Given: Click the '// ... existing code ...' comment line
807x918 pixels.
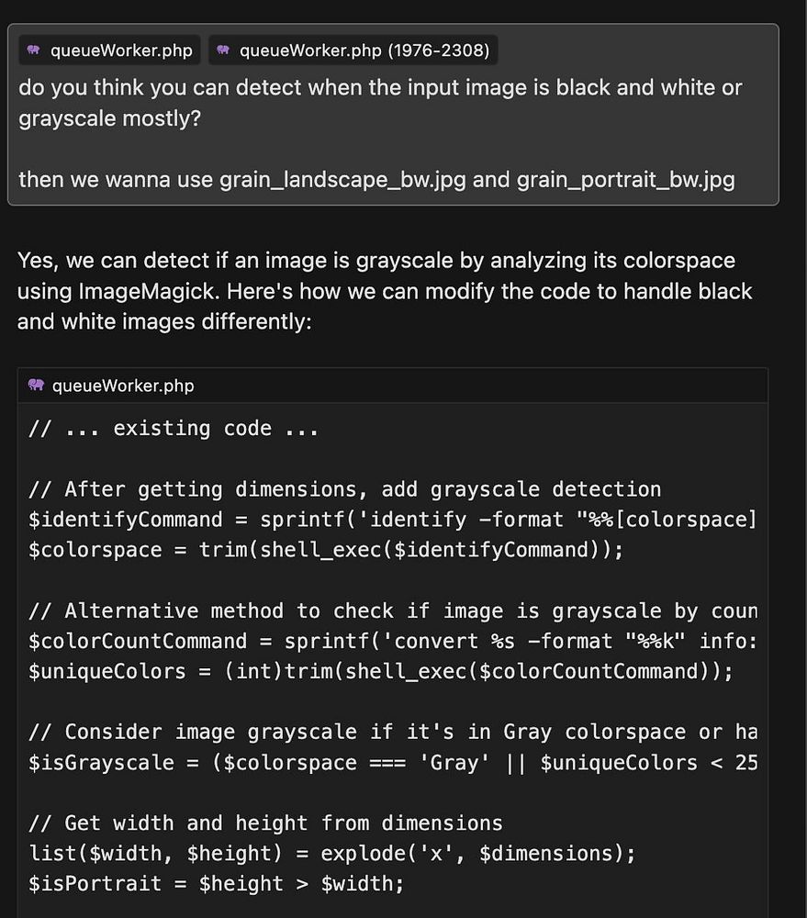Looking at the screenshot, I should pyautogui.click(x=174, y=429).
